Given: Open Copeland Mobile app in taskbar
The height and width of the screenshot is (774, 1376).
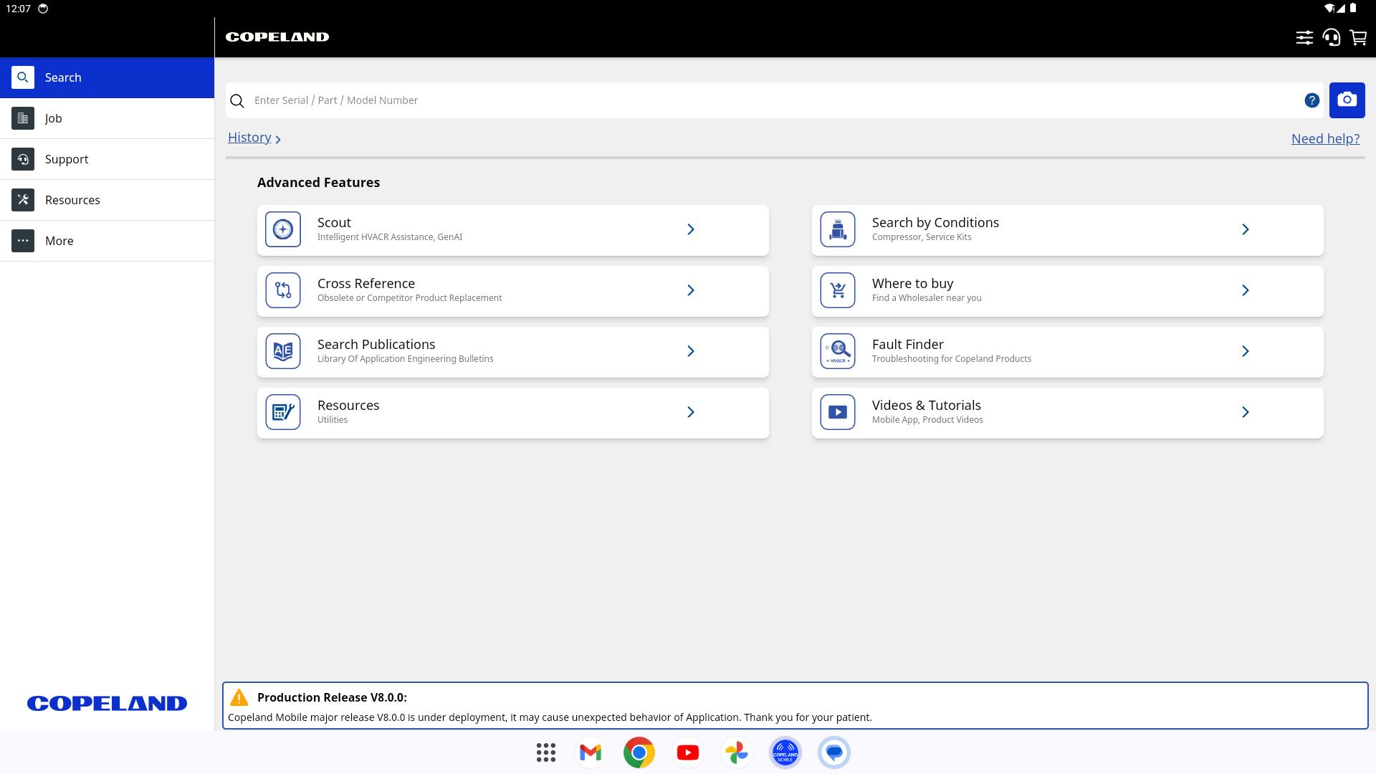Looking at the screenshot, I should [785, 752].
